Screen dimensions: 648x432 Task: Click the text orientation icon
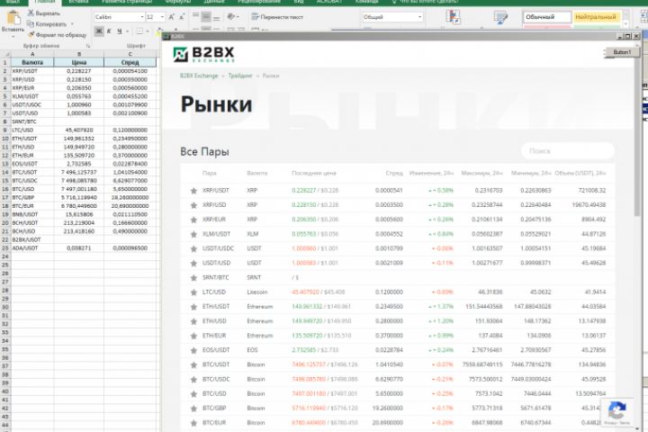tap(231, 17)
